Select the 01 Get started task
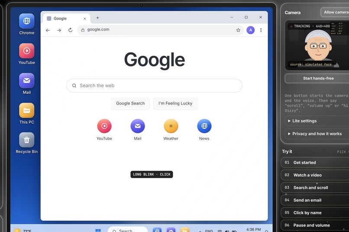 [315, 162]
